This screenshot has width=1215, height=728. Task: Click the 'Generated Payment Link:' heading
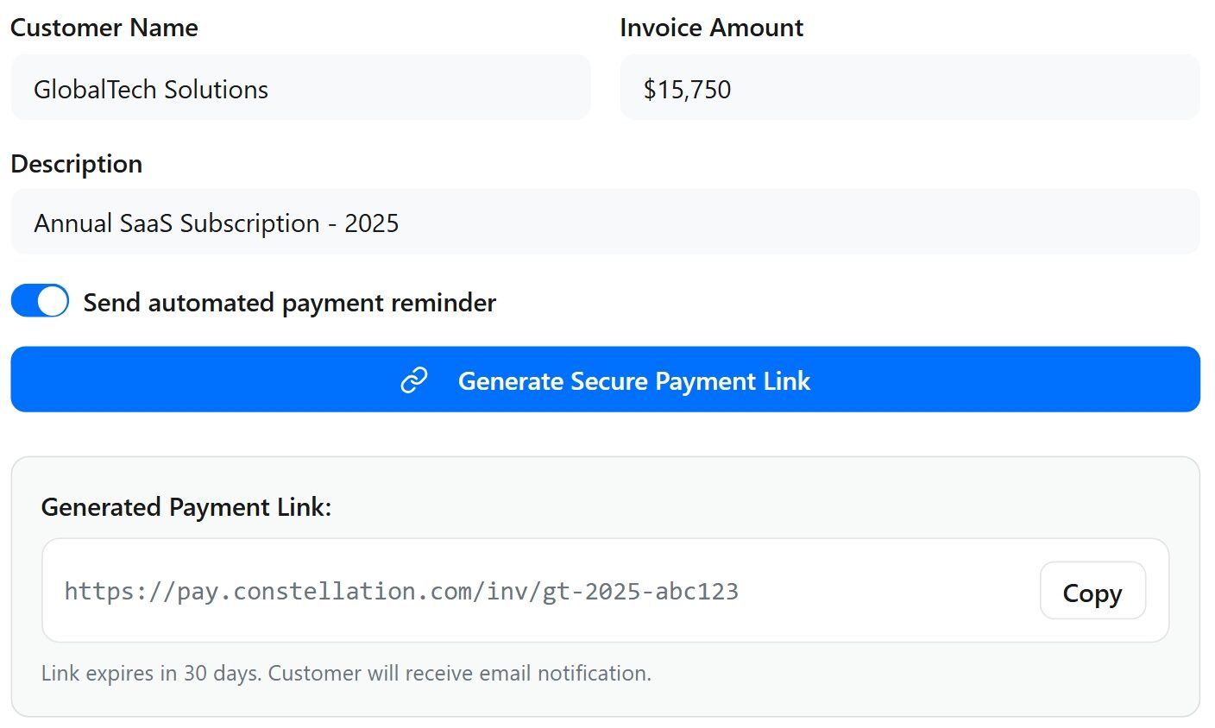(186, 507)
